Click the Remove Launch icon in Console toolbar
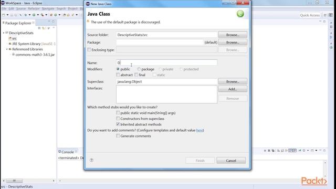The width and height of the screenshot is (336, 189). pos(269,151)
